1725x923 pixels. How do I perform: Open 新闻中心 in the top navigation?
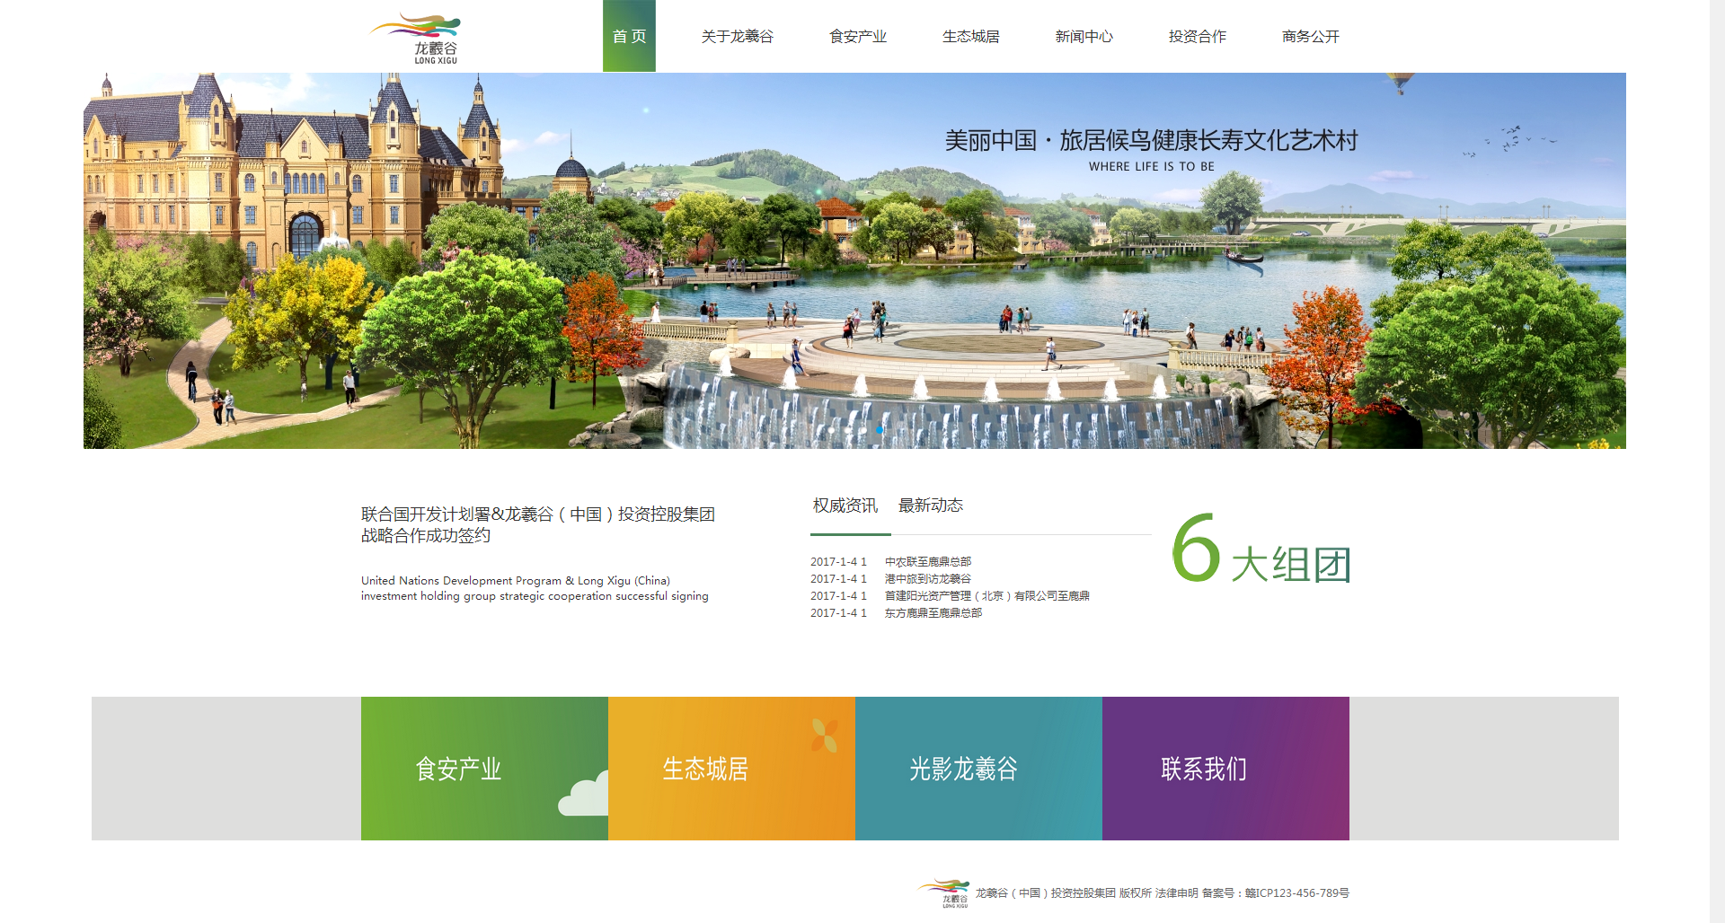(1084, 37)
